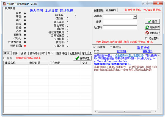
Task: Click the app icon in title bar
Action: [x=4, y=4]
